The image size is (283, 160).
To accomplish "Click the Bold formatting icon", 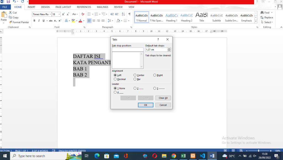I will tap(35, 20).
